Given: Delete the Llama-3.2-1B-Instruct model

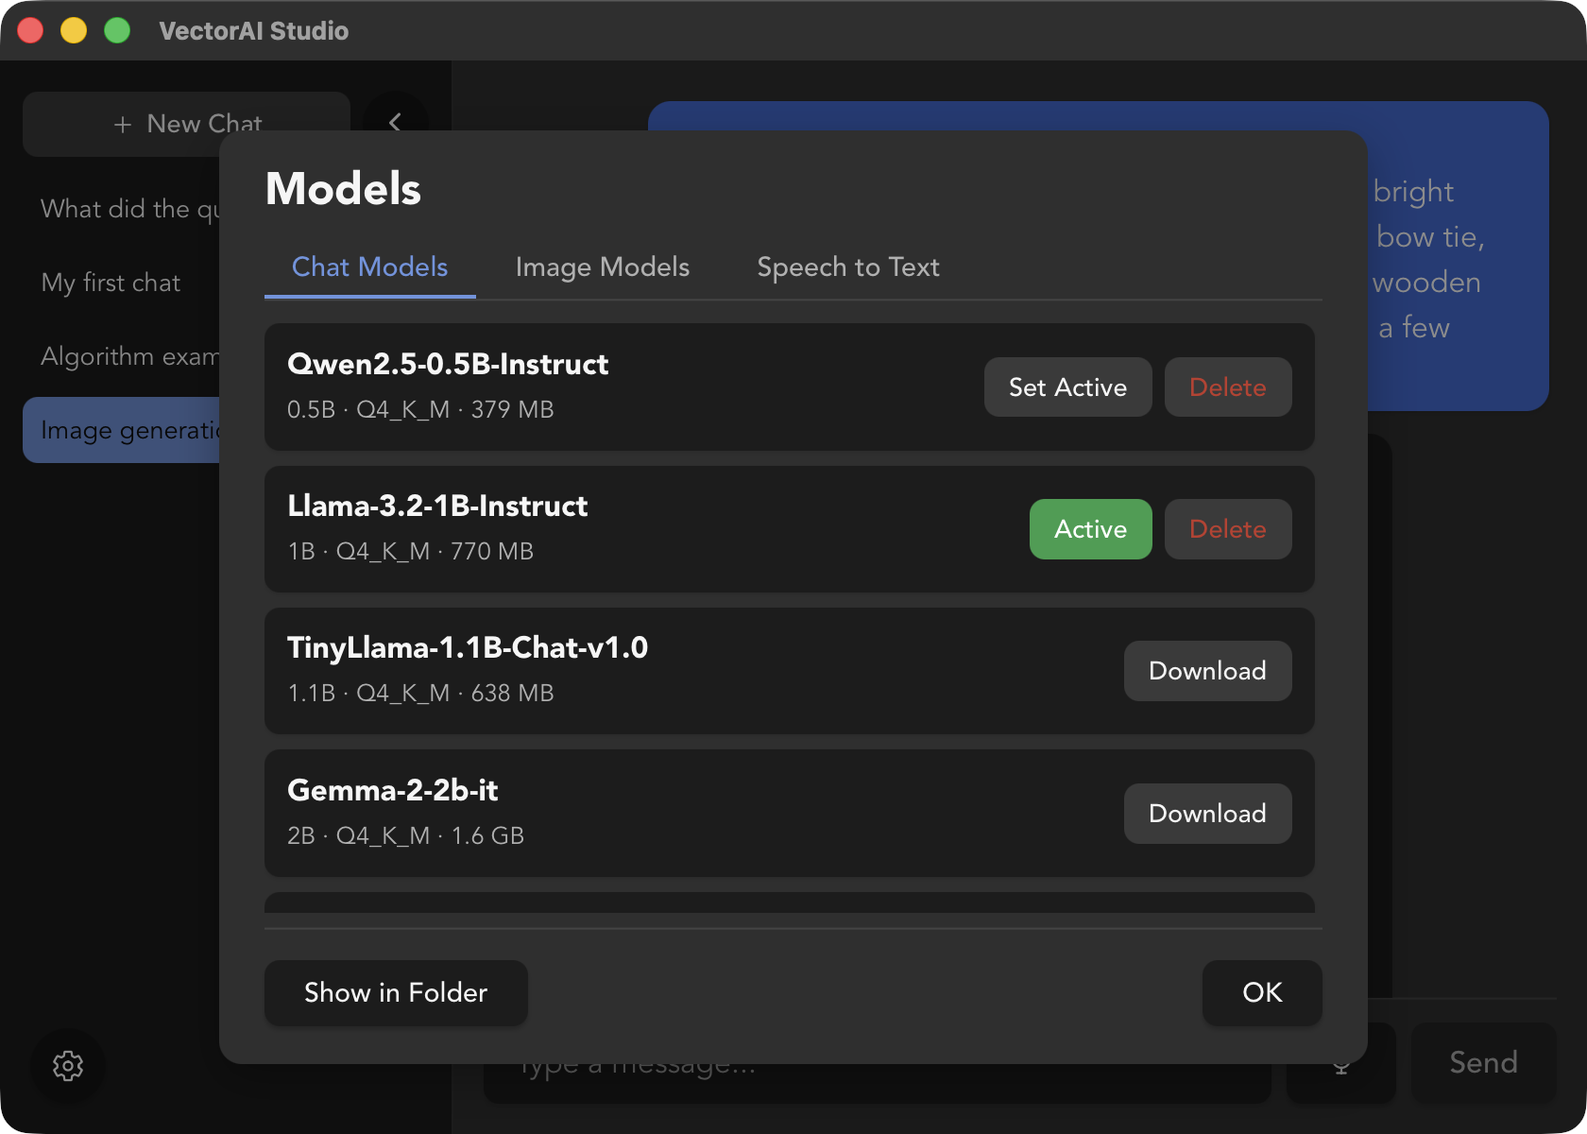Looking at the screenshot, I should click(1227, 529).
